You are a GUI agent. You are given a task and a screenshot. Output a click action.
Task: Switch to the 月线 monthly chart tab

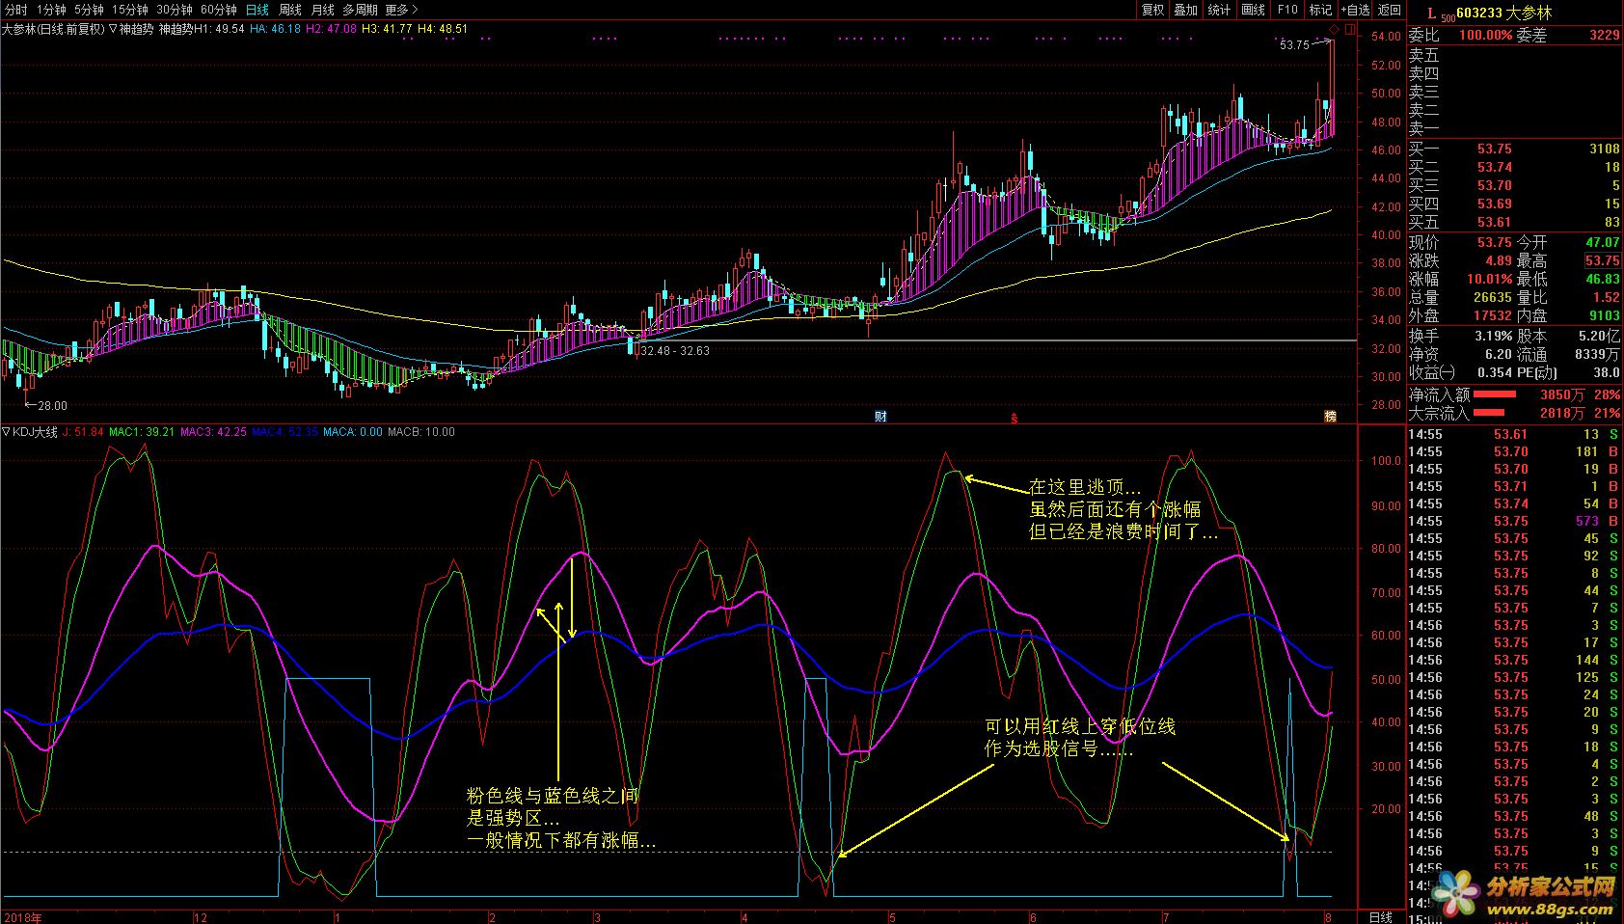pyautogui.click(x=322, y=10)
